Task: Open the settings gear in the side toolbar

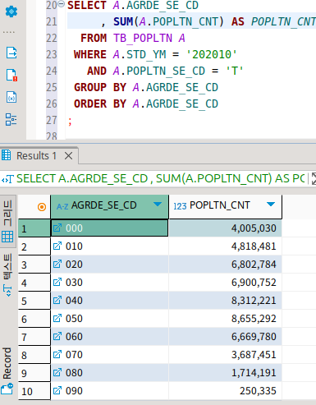Action: point(11,12)
